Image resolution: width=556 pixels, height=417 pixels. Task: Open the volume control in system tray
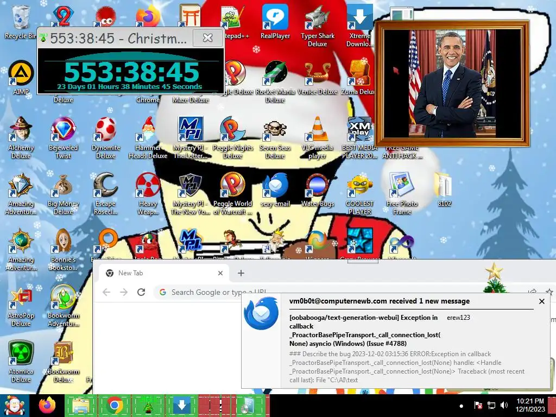[x=504, y=405]
